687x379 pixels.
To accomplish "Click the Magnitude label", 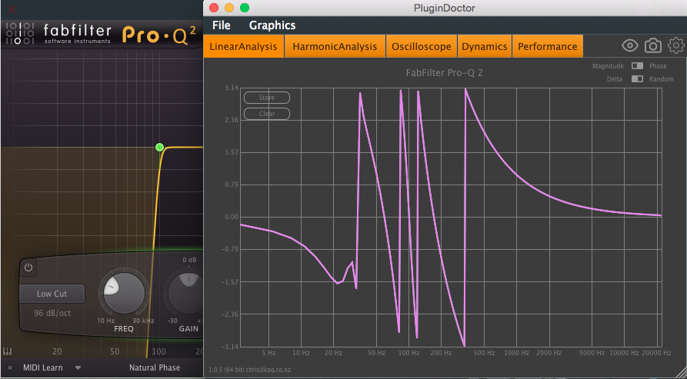I will [608, 66].
